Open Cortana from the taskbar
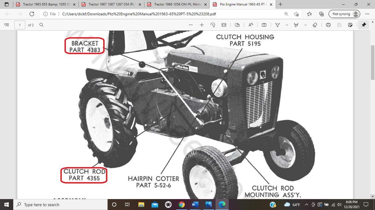375x210 pixels. 114,205
